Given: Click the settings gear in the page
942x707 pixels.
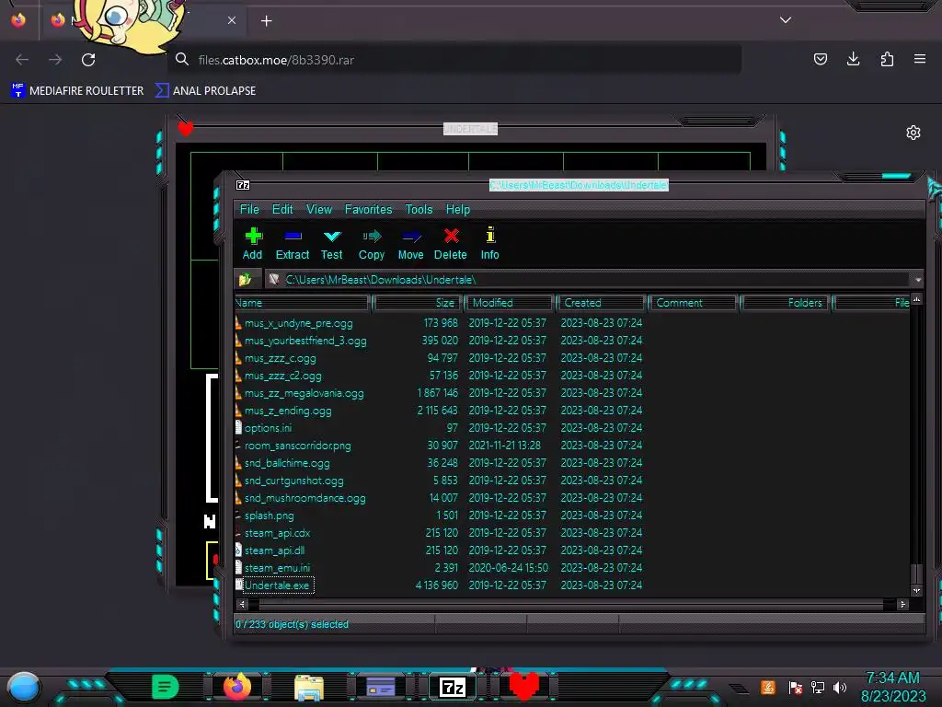Looking at the screenshot, I should tap(913, 133).
